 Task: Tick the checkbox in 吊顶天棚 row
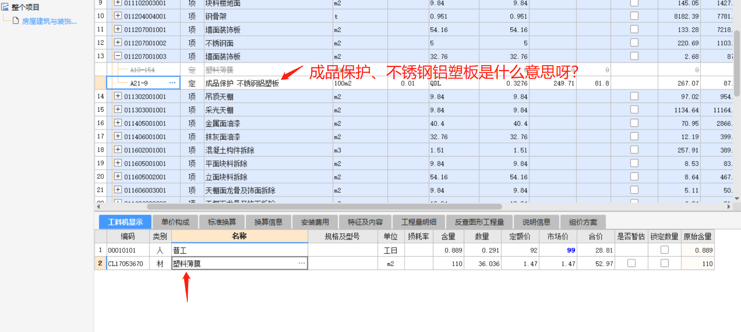pos(634,96)
